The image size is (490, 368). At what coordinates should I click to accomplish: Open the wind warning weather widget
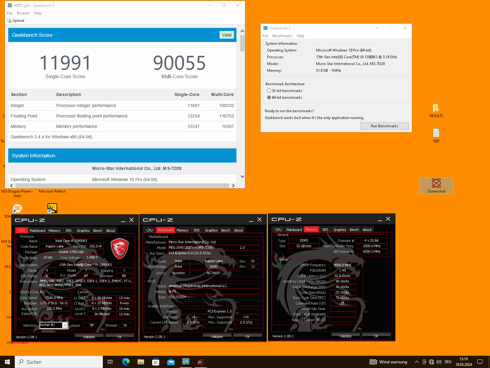(x=388, y=362)
